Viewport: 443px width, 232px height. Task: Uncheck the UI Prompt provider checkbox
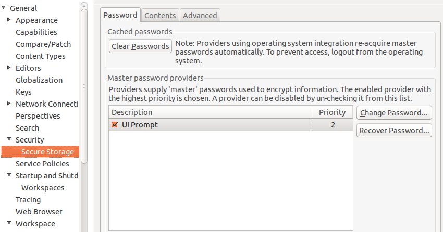pyautogui.click(x=115, y=125)
